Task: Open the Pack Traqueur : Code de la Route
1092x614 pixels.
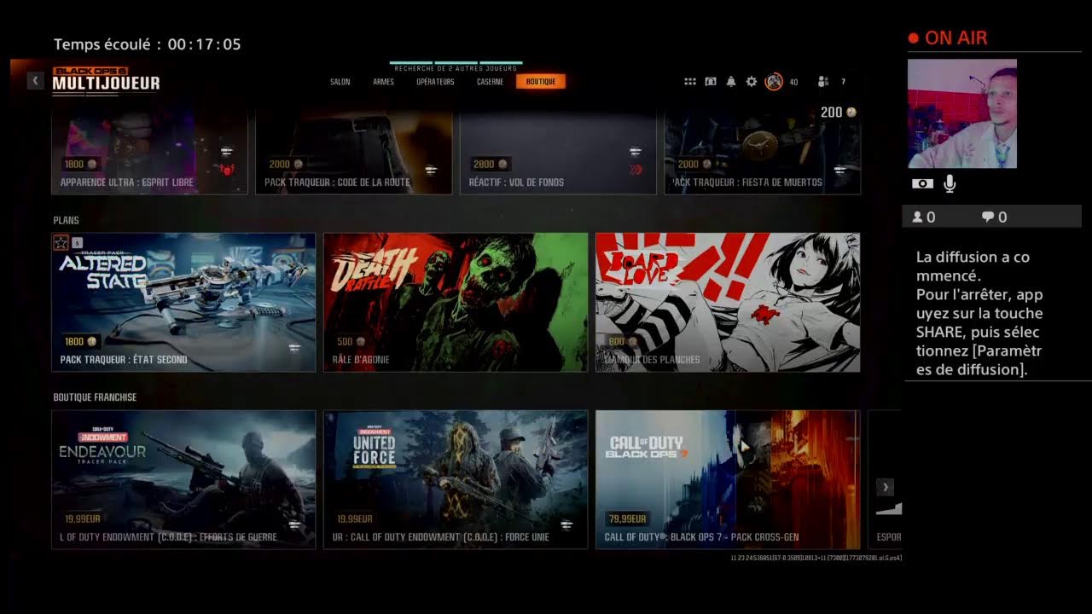Action: [x=353, y=153]
